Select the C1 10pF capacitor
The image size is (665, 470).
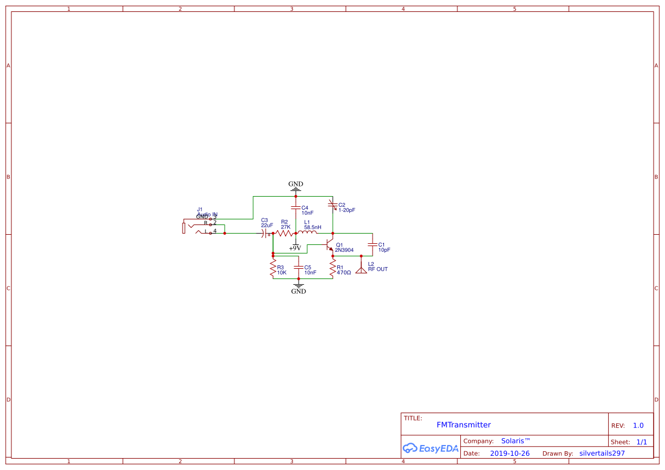point(371,246)
